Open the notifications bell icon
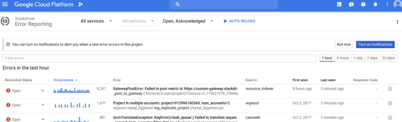Viewport: 402px width, 122px height. tap(375, 4)
